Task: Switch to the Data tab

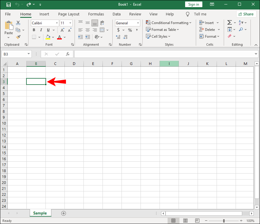Action: pyautogui.click(x=116, y=14)
